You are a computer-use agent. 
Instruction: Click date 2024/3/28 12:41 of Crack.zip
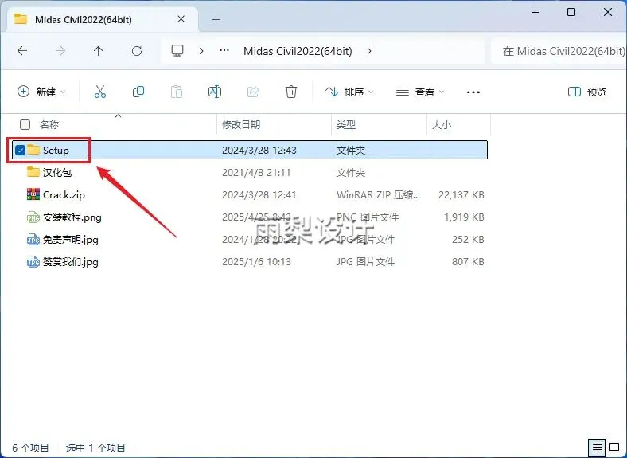[259, 194]
